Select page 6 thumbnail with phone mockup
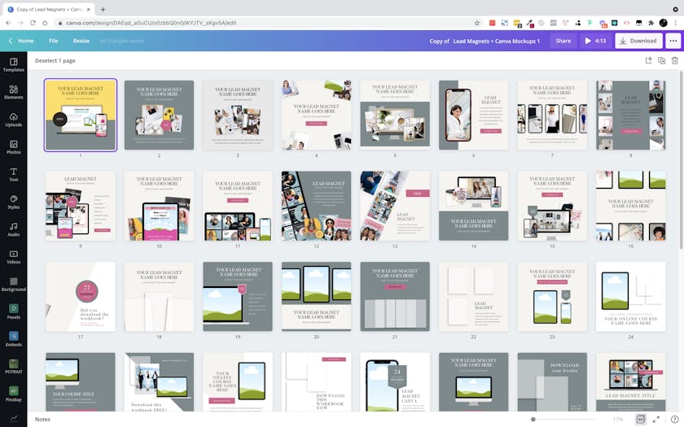684x427 pixels. [x=473, y=115]
